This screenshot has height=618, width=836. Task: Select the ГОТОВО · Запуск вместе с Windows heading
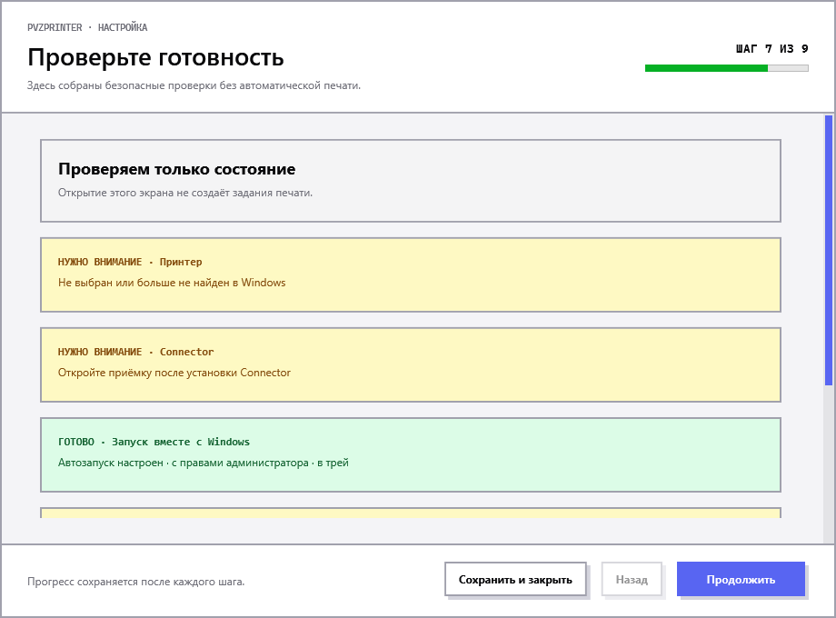click(x=154, y=442)
